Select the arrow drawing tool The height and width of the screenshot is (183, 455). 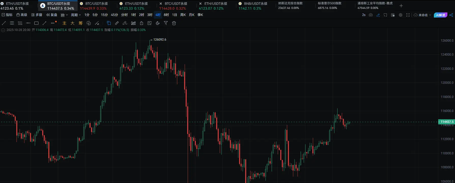[x=45, y=23]
